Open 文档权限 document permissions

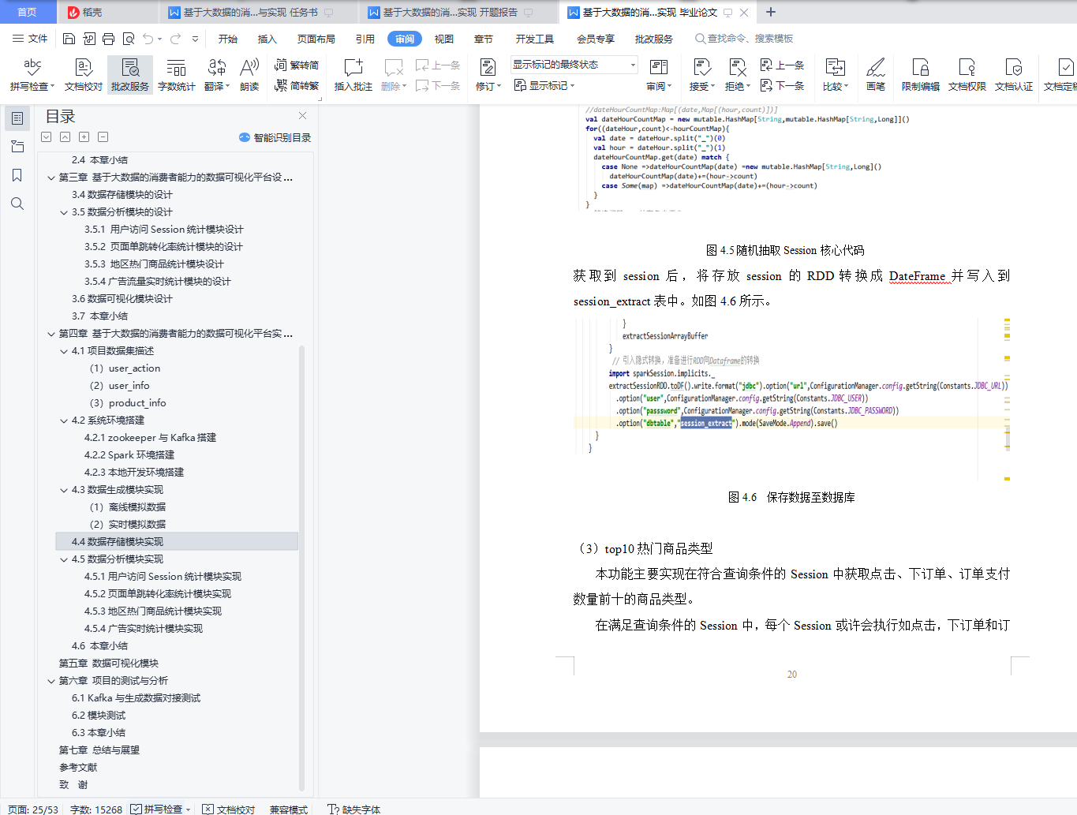(x=967, y=74)
